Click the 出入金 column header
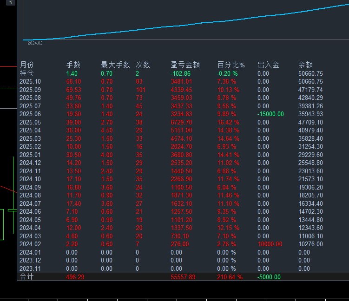This screenshot has height=301, width=349. click(x=268, y=65)
